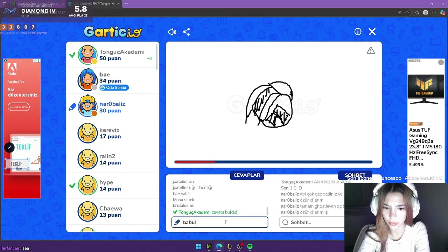Select the nar0beliz player name
Screen dimensions: 448x252
click(x=112, y=104)
